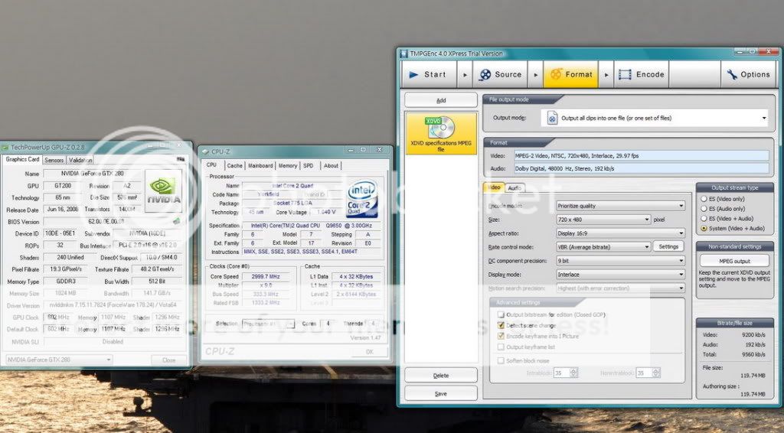Screen dimensions: 784x433
Task: Open the Aspect ratio Display 16:9 dropdown
Action: click(620, 233)
